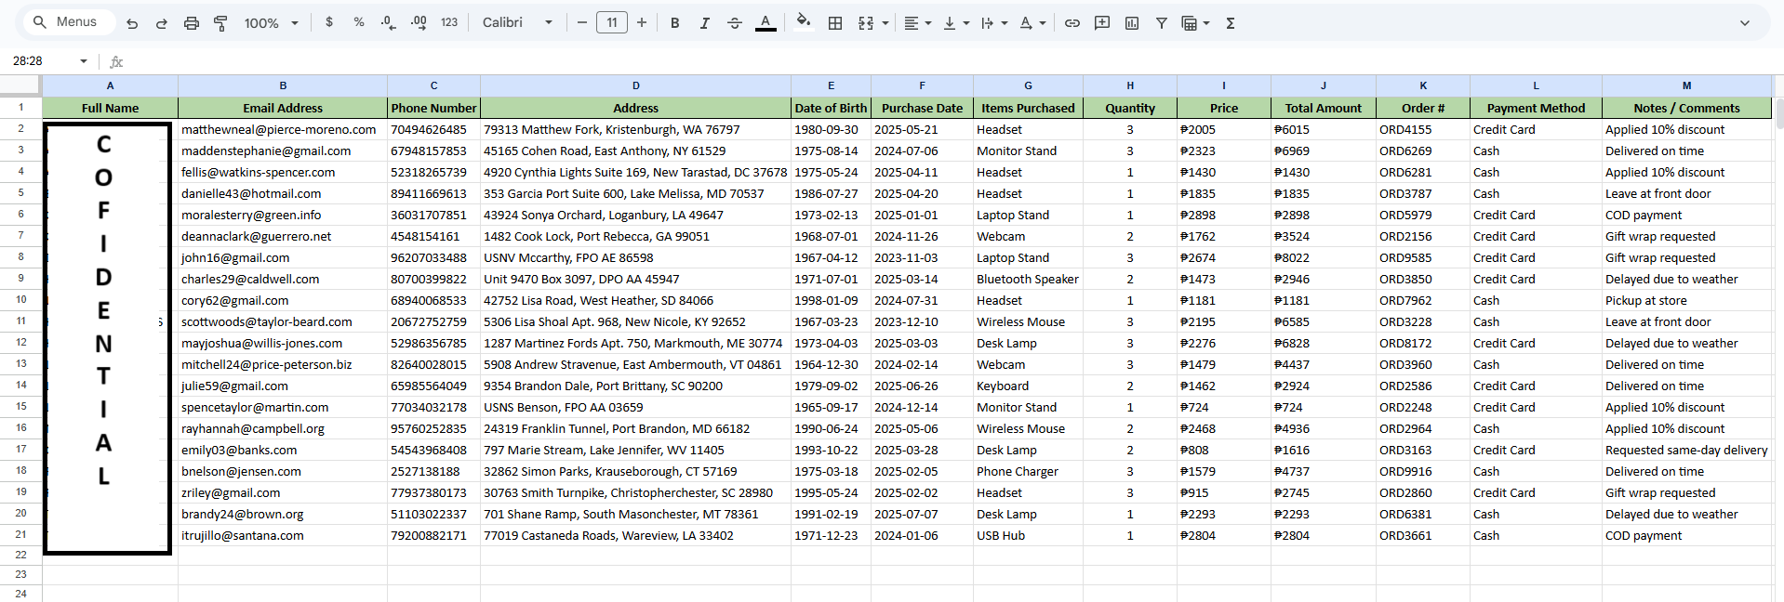Format as percent
The image size is (1784, 602).
pos(359,22)
